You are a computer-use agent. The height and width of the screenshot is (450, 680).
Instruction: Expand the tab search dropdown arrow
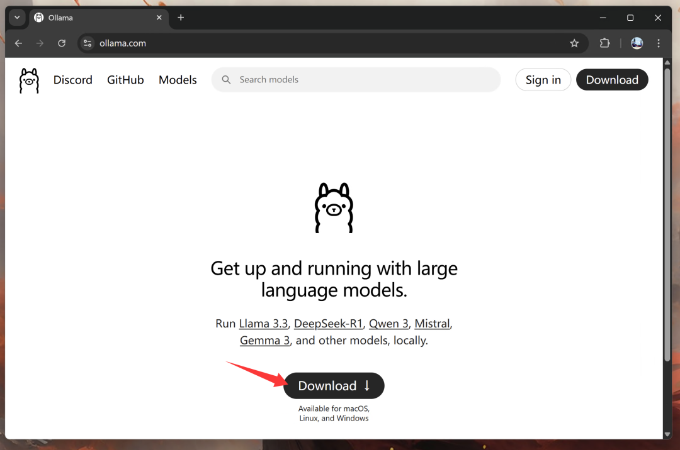(x=17, y=18)
